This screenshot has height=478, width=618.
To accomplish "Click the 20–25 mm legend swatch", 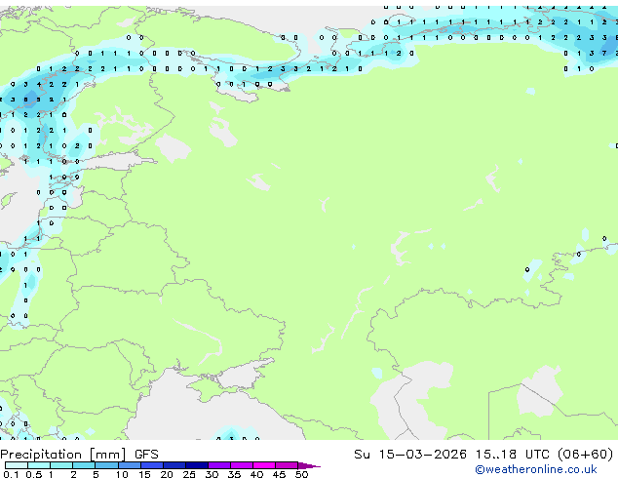I will (x=174, y=465).
